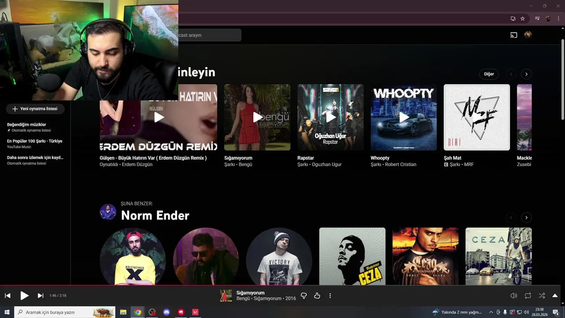Open Cast to device in YouTube Music
The height and width of the screenshot is (318, 565).
pos(514,35)
